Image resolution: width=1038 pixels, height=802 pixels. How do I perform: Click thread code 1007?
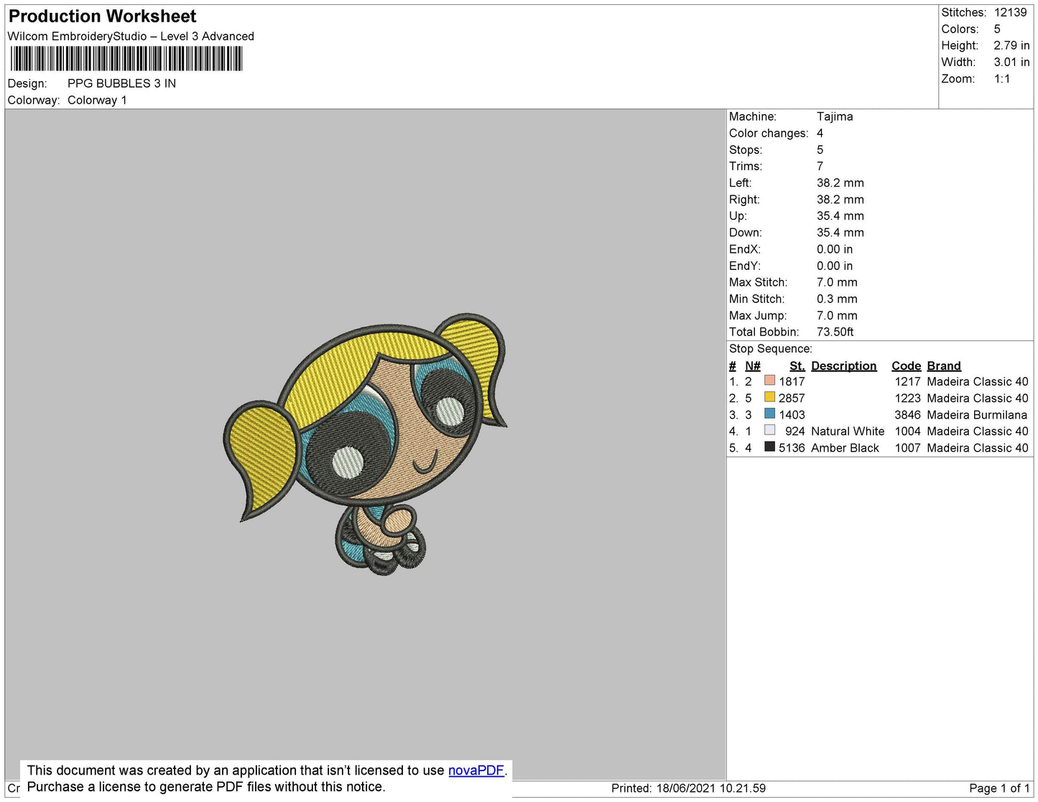(907, 447)
